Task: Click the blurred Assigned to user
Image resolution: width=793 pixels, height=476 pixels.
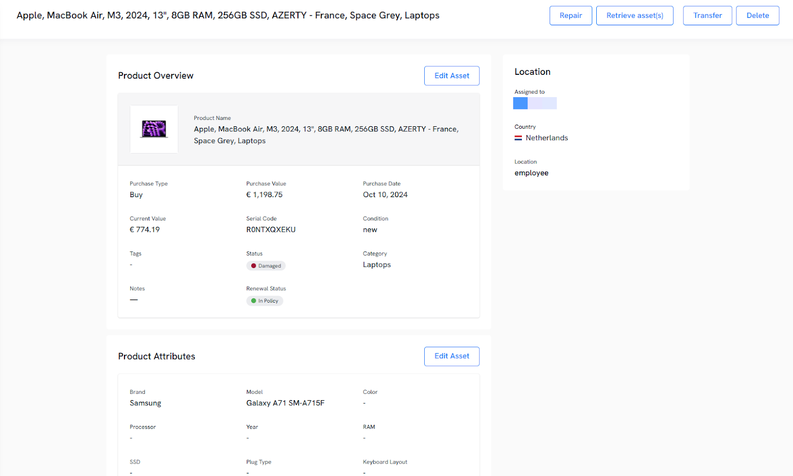Action: coord(535,104)
